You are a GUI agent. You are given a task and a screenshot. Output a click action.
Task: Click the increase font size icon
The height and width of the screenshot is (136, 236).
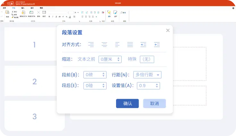tap(75, 13)
